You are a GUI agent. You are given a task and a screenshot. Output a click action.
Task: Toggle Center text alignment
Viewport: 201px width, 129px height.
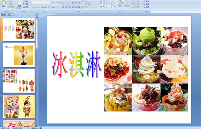point(66,7)
